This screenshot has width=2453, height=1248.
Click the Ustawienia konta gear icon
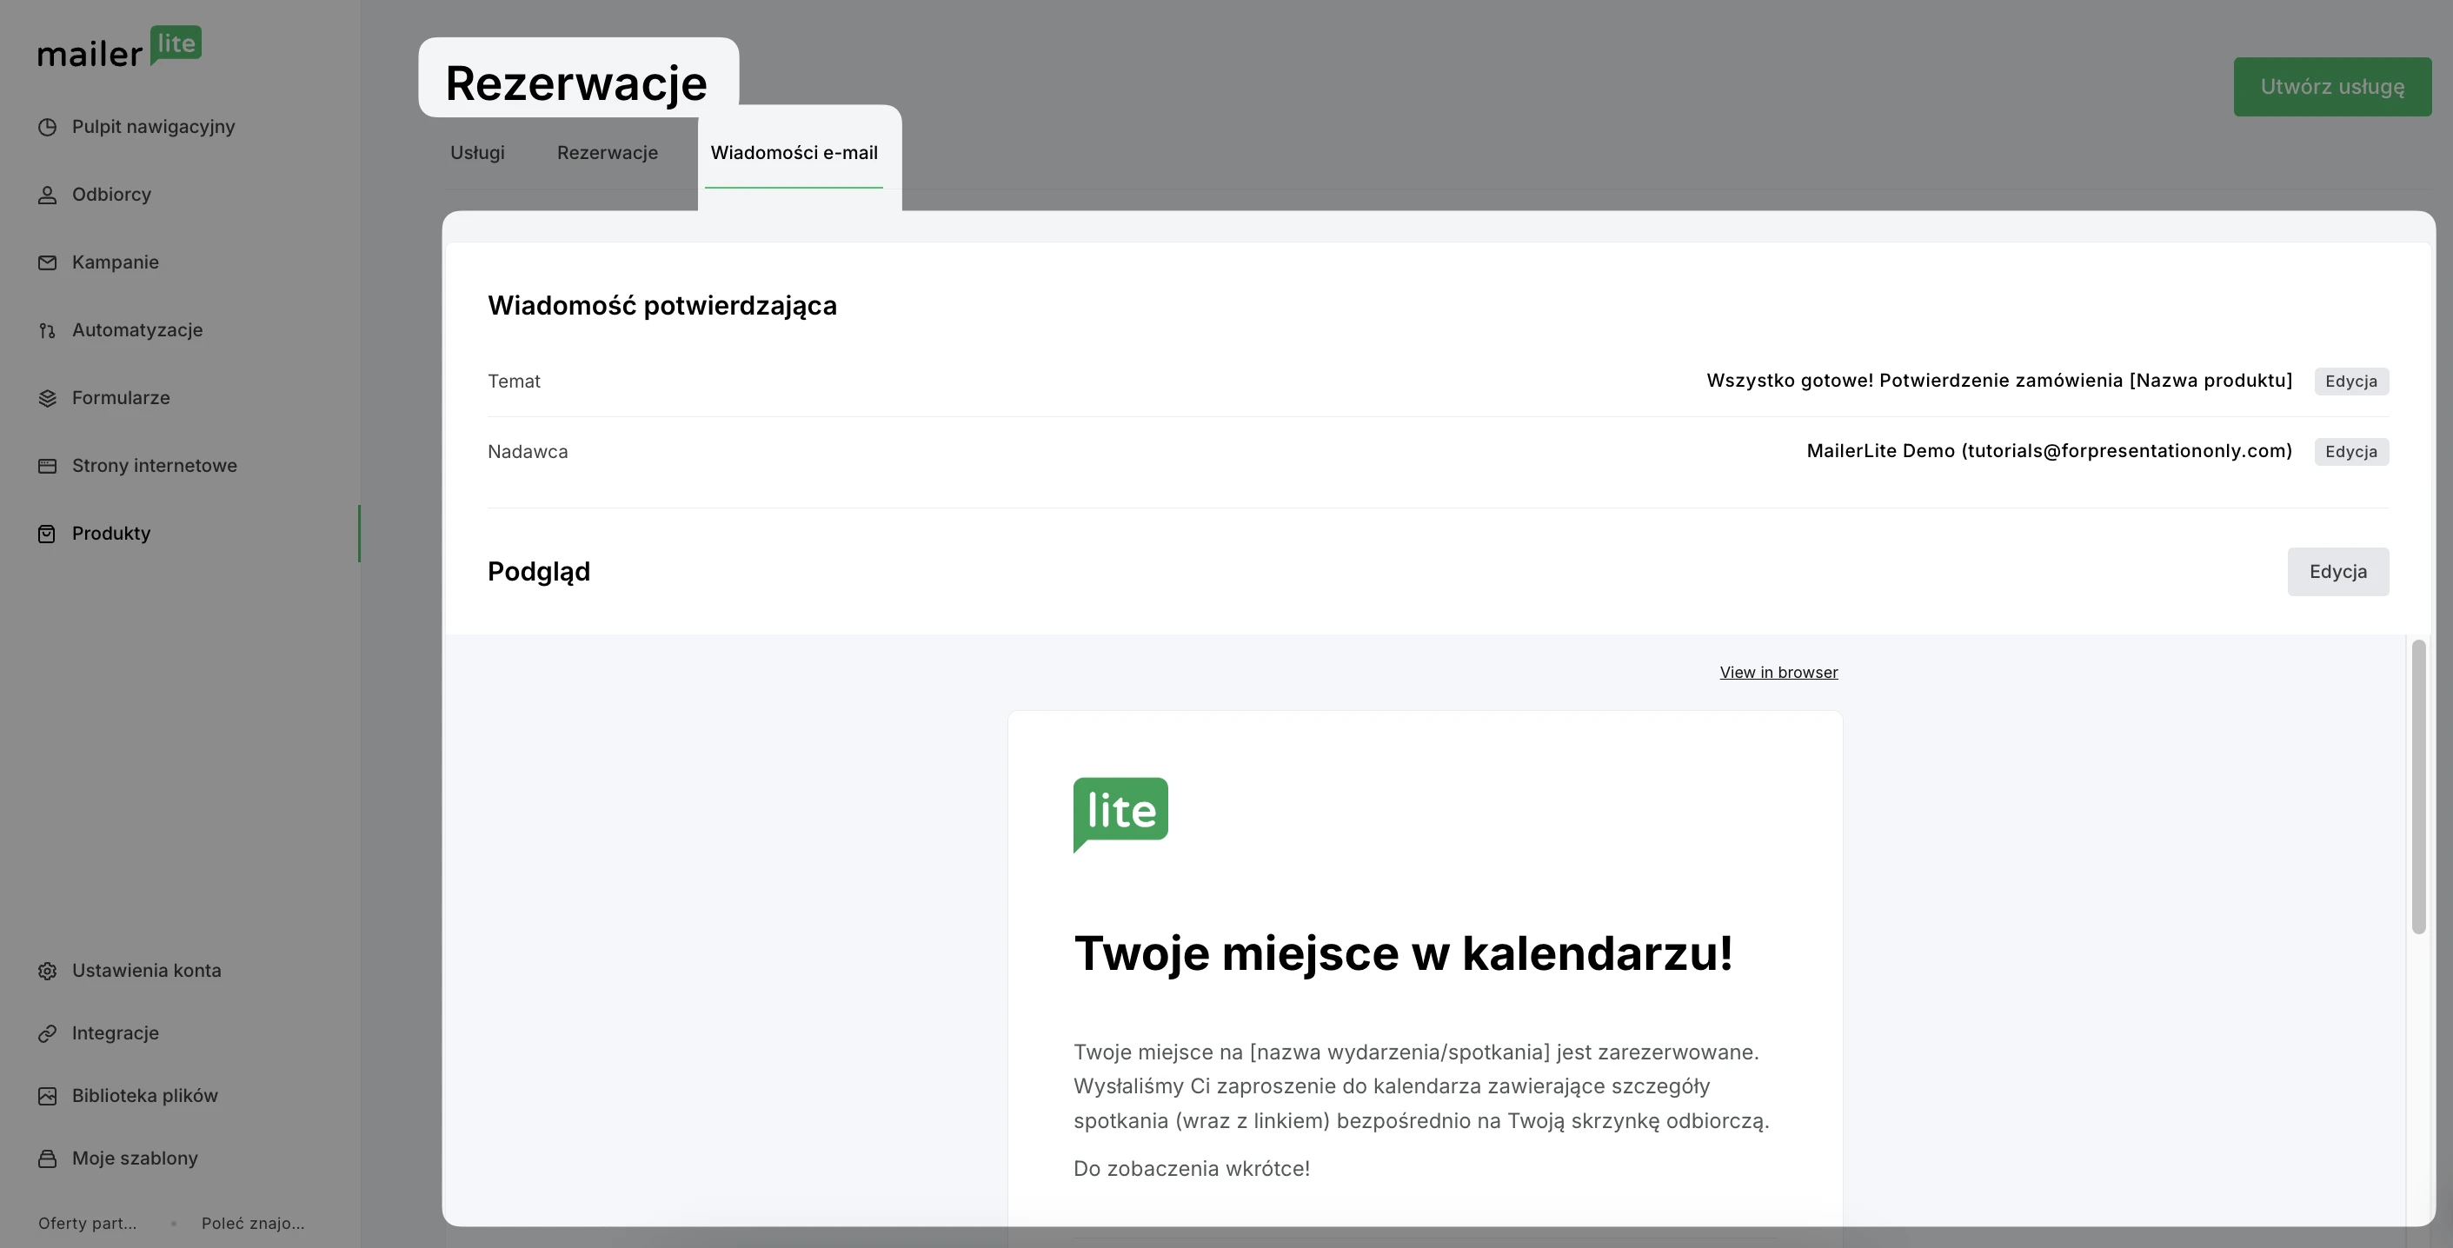[x=47, y=971]
